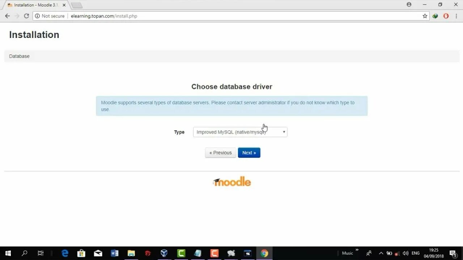Open Microsoft Store from taskbar
The width and height of the screenshot is (463, 260).
[81, 253]
